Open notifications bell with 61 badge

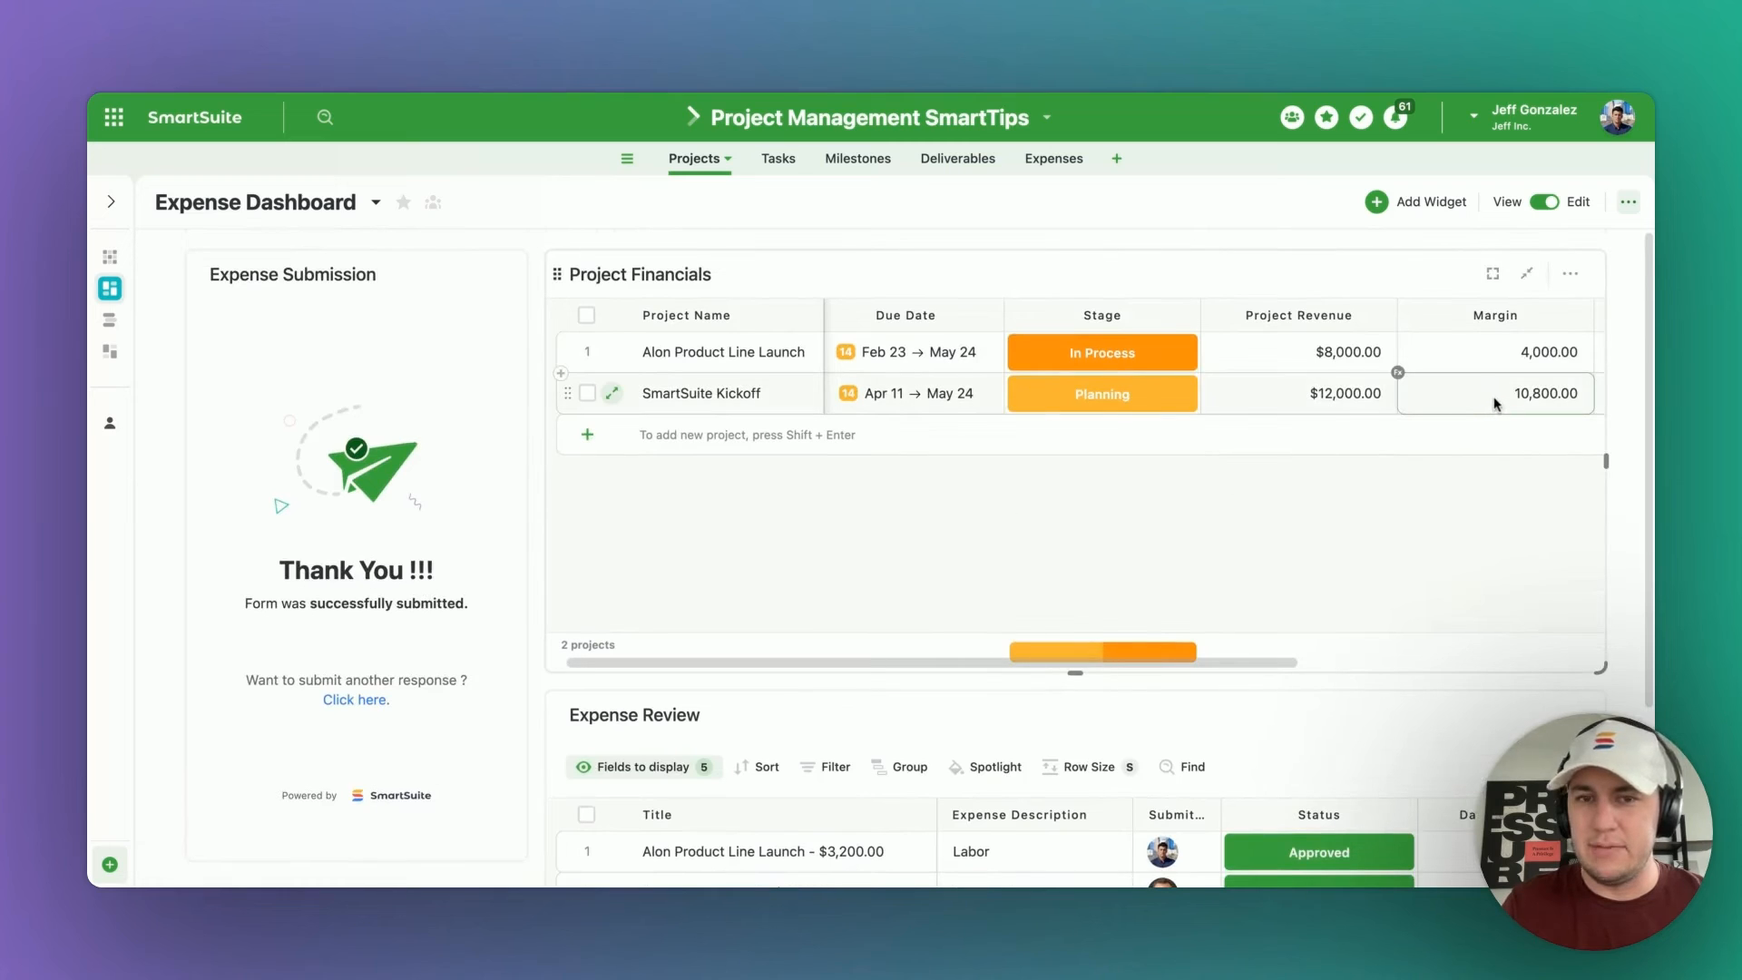click(x=1397, y=116)
